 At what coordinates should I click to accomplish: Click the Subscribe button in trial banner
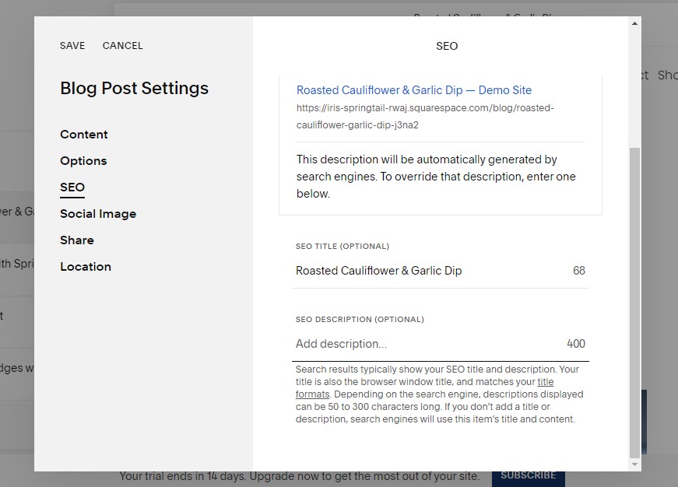[528, 475]
